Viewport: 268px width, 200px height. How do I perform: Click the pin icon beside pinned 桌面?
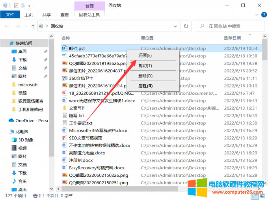tap(45, 51)
